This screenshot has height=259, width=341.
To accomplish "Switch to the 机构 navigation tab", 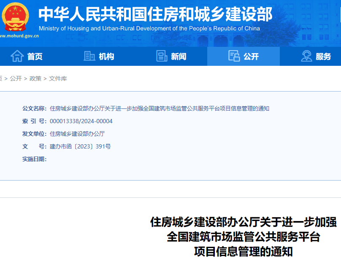I will (x=106, y=57).
